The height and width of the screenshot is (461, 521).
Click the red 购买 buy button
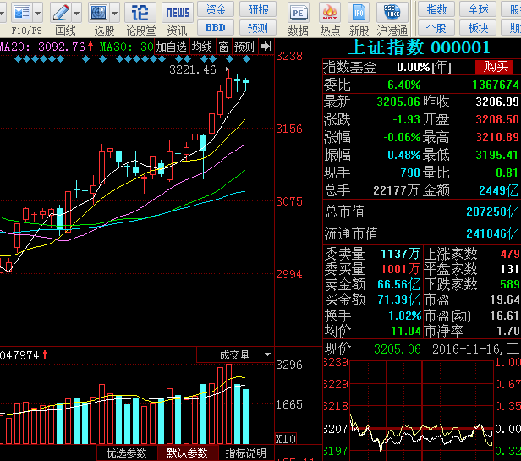[x=494, y=67]
